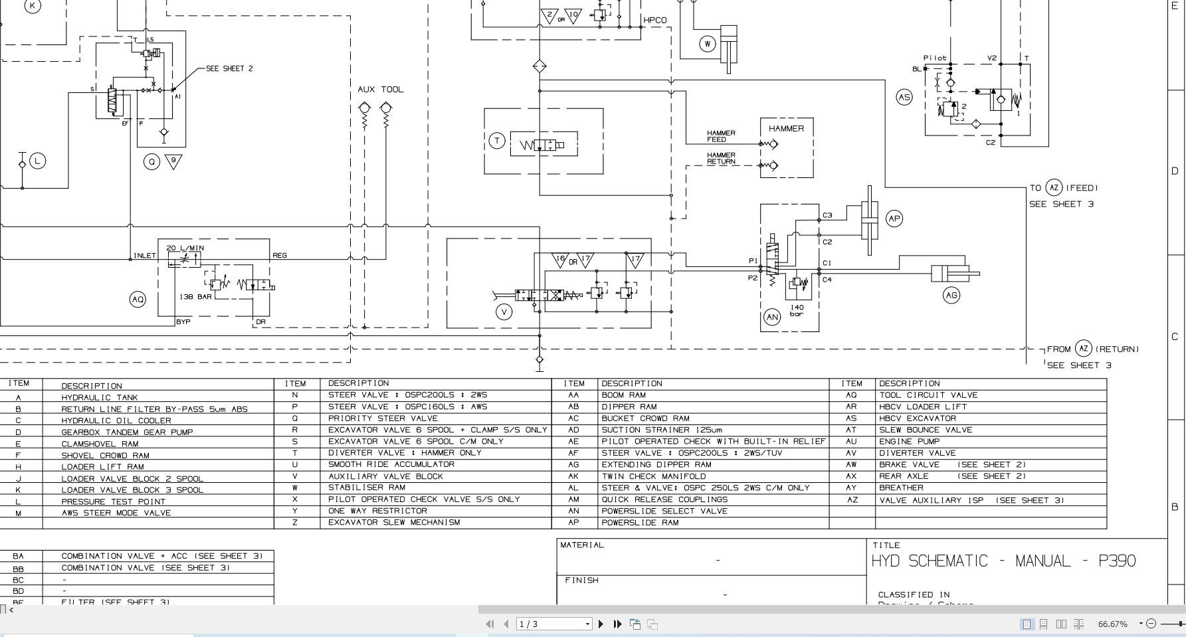Click the circled V auxiliary valve balloon
This screenshot has width=1186, height=637.
pyautogui.click(x=504, y=312)
